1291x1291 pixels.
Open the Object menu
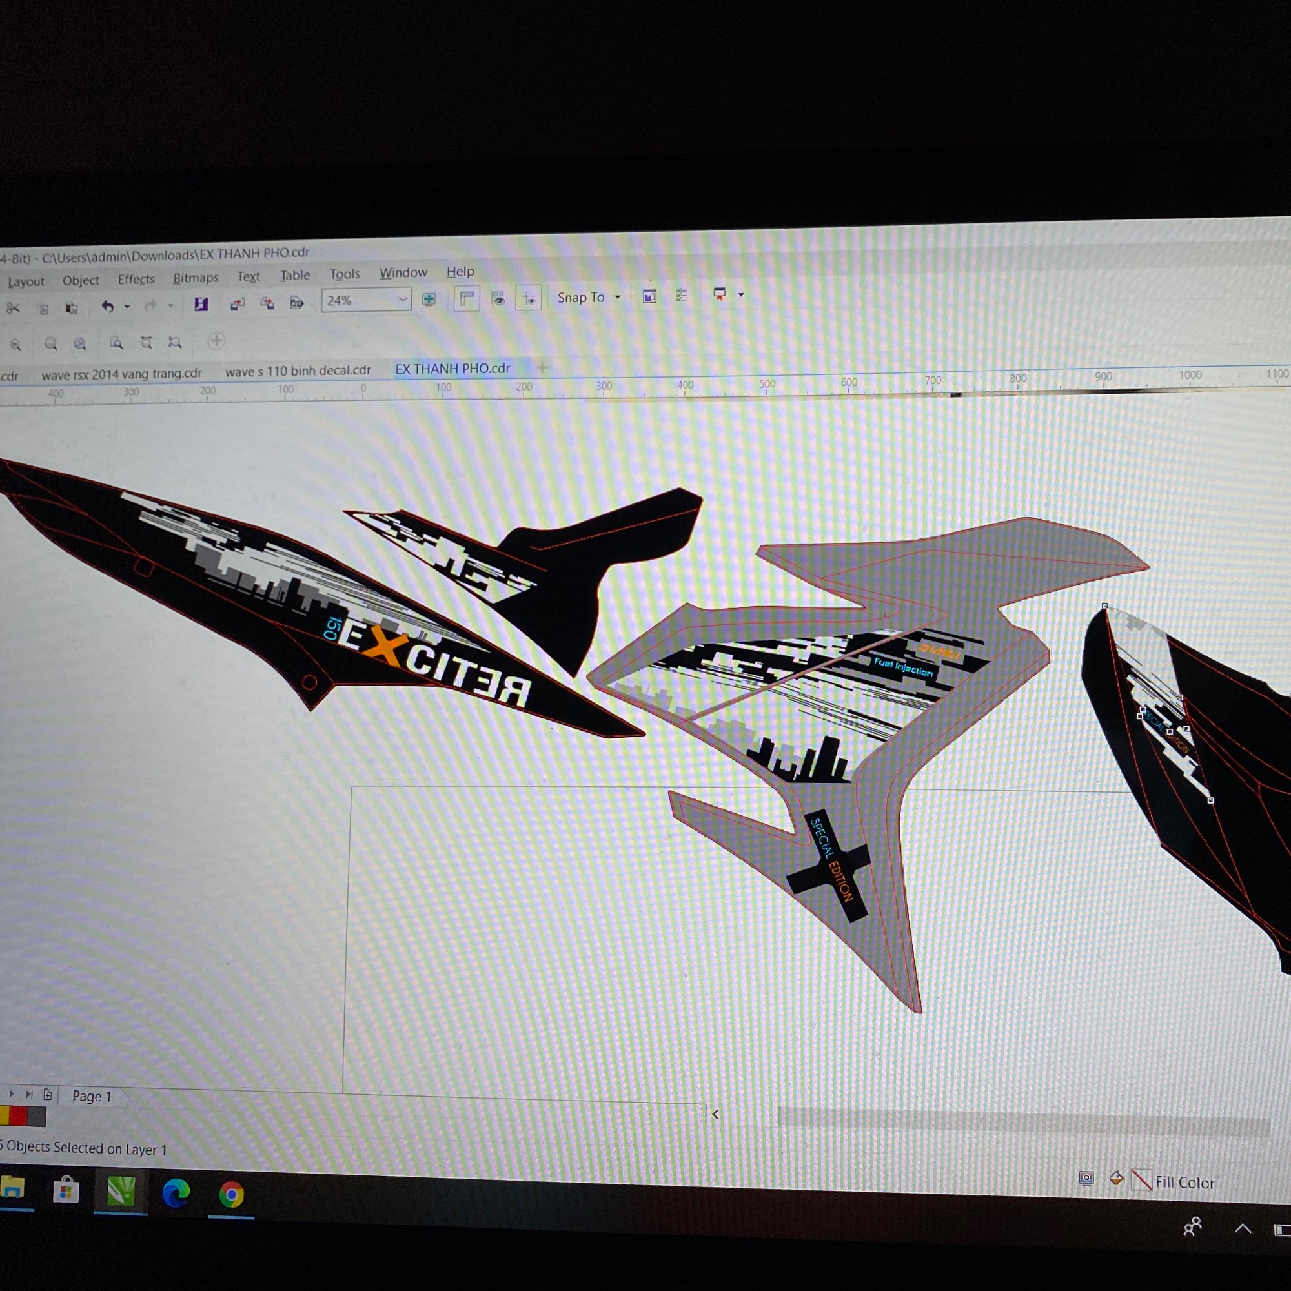click(x=81, y=280)
